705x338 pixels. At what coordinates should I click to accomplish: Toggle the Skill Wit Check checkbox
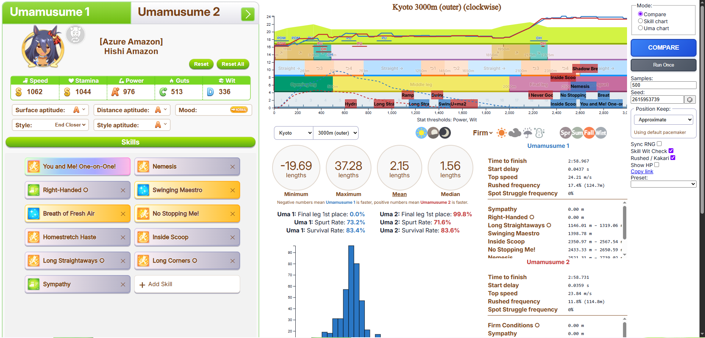click(x=671, y=151)
